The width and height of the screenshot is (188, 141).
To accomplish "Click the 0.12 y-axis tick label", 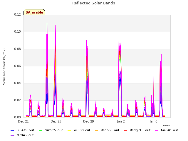I will click(18, 14).
